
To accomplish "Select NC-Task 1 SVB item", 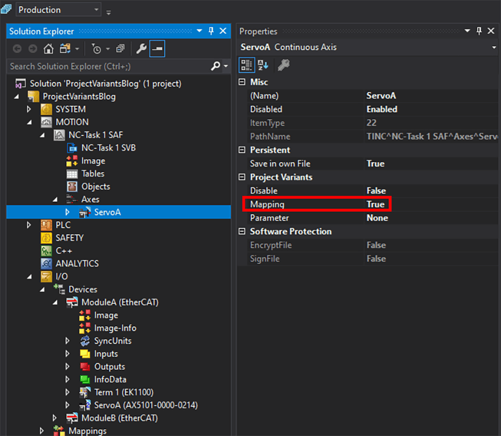I will (x=109, y=148).
